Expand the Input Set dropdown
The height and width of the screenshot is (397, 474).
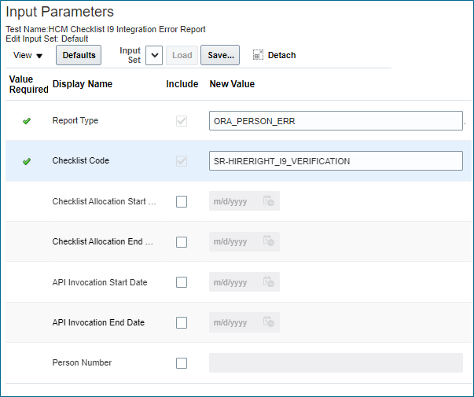pyautogui.click(x=154, y=55)
